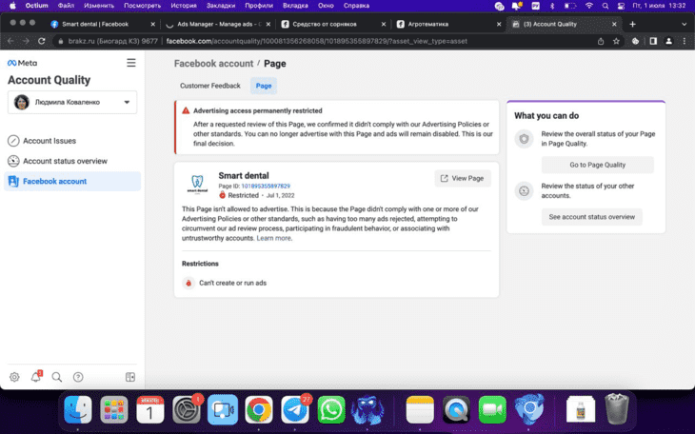Open Launchpad from the Dock

coord(114,409)
